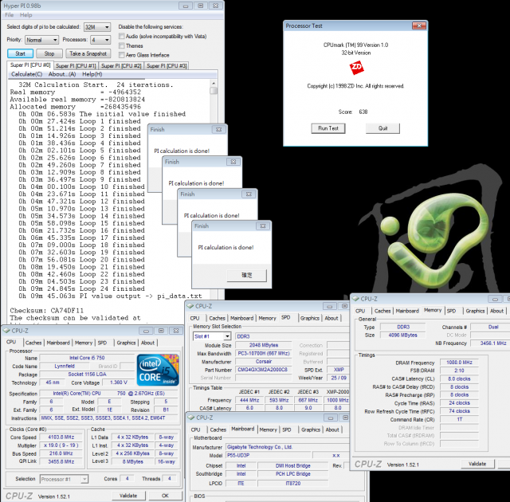
Task: Click the Gigabyte Technology manufacturer field
Action: click(287, 447)
